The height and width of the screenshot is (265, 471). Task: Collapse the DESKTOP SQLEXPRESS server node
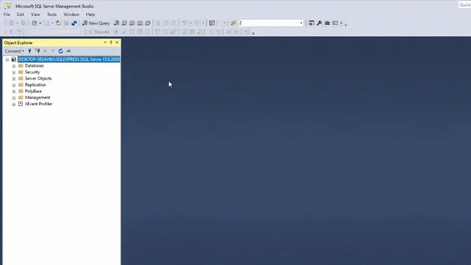[x=7, y=60]
